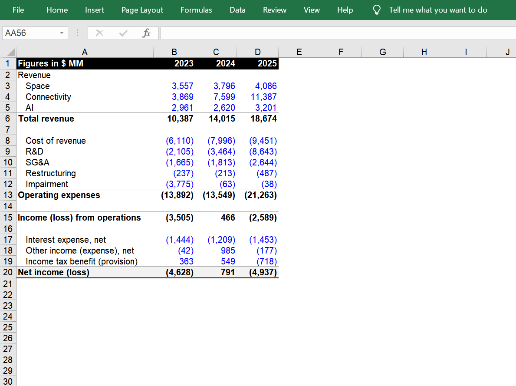Select the 2025 header cell

[x=258, y=63]
